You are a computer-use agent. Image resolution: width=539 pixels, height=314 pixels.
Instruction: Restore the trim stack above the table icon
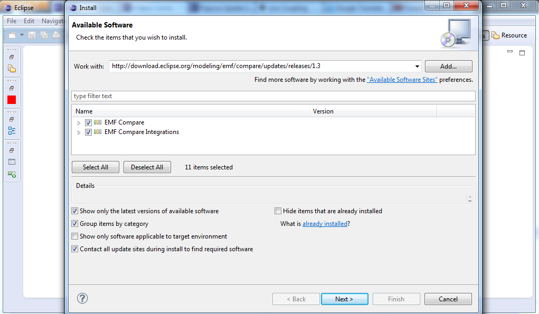pyautogui.click(x=12, y=150)
